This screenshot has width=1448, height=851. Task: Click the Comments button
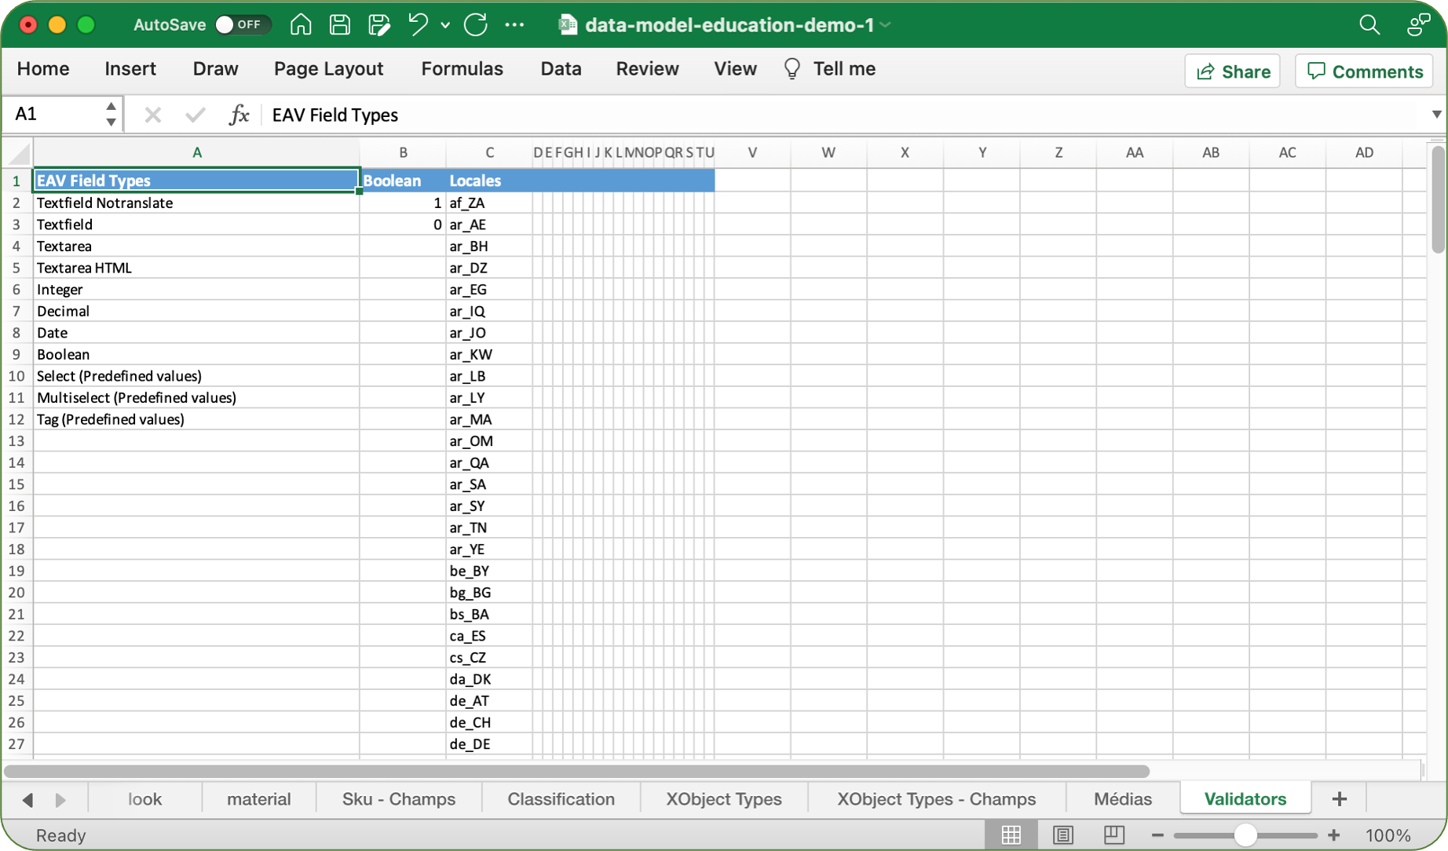1364,71
